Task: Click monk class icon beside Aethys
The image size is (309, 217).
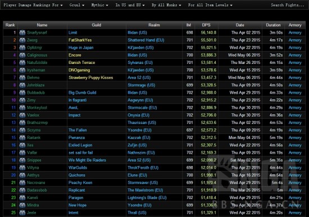Action: [22, 175]
